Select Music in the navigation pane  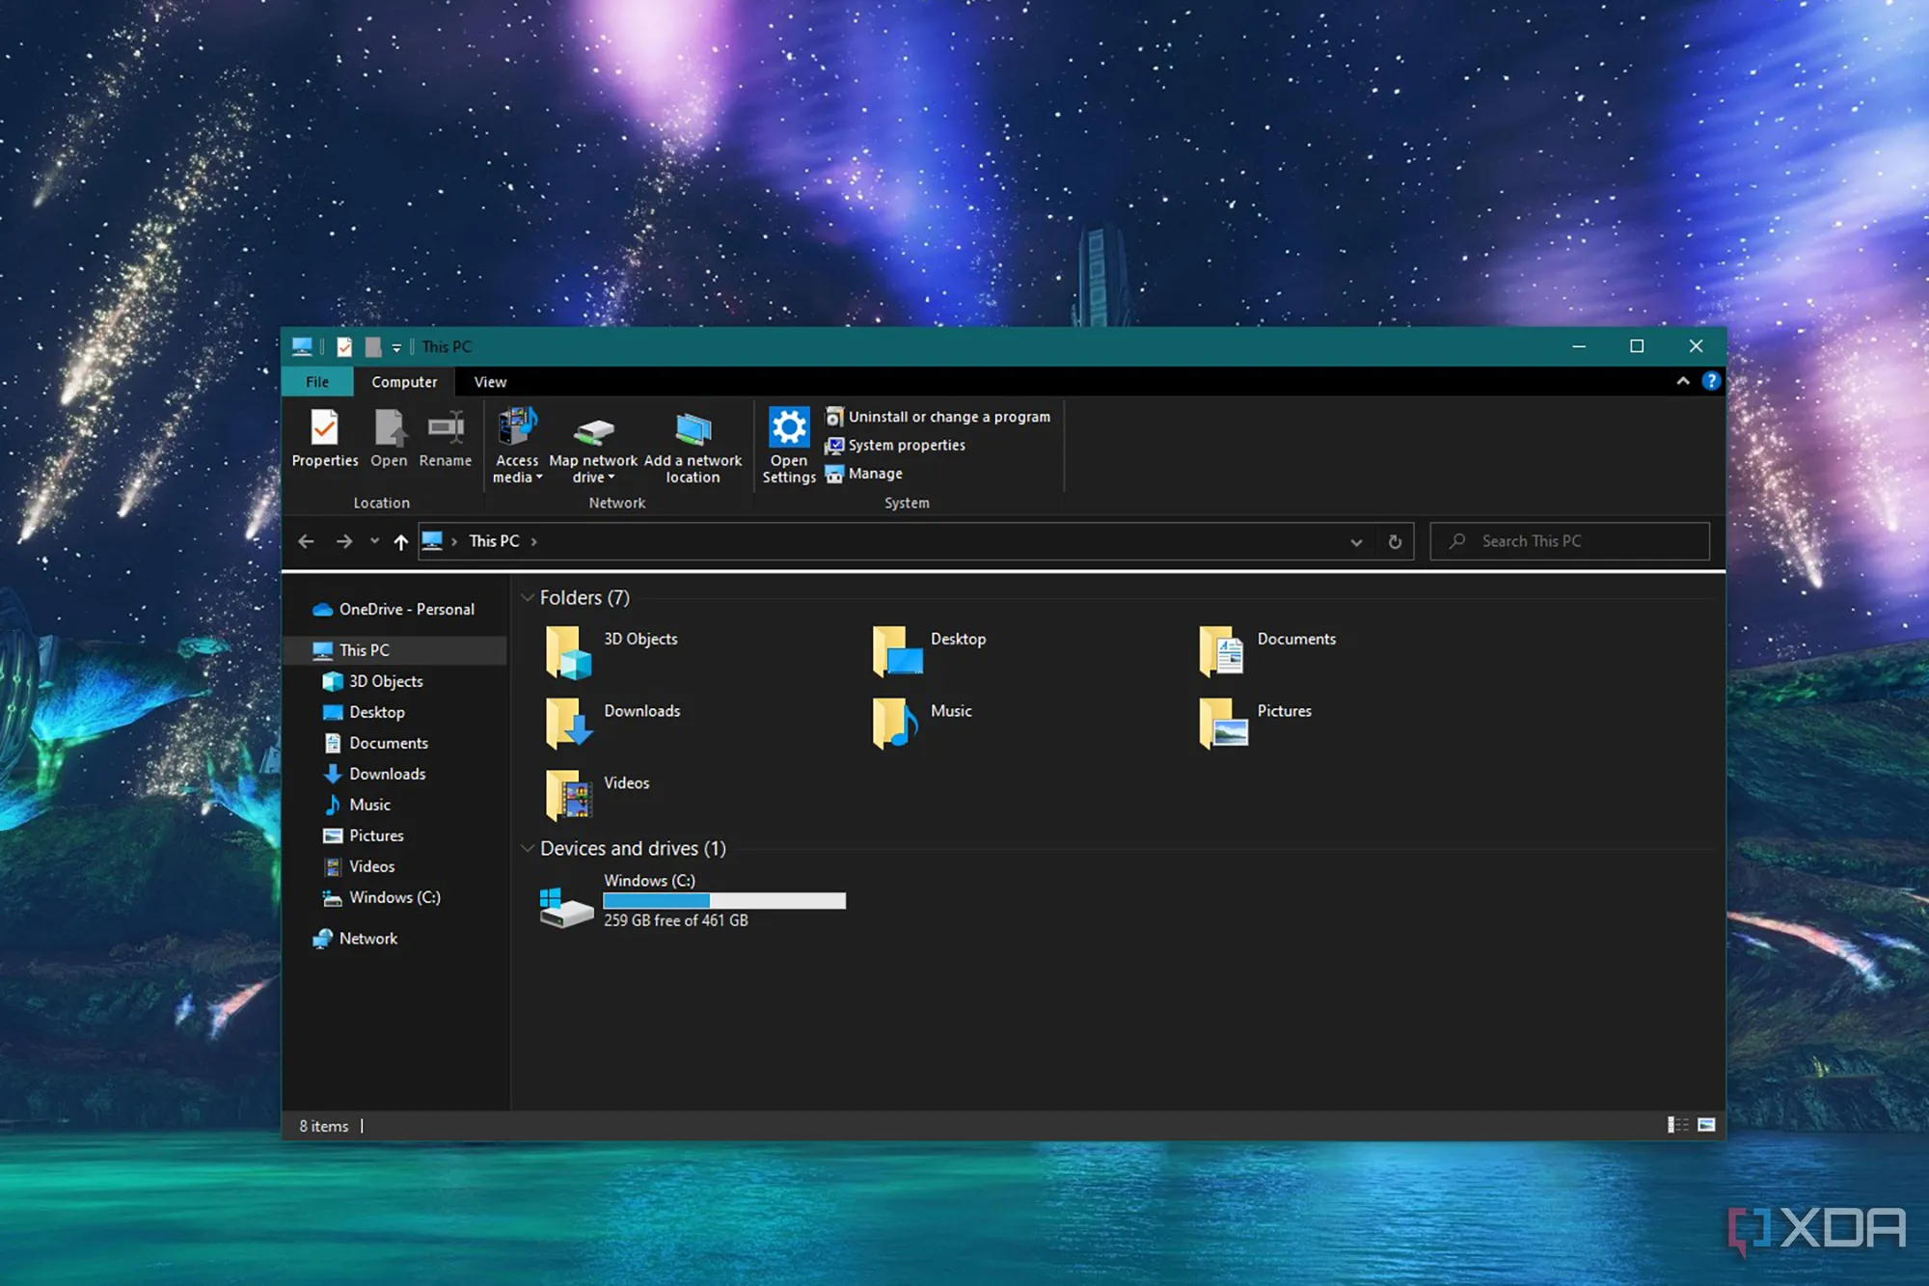[357, 805]
